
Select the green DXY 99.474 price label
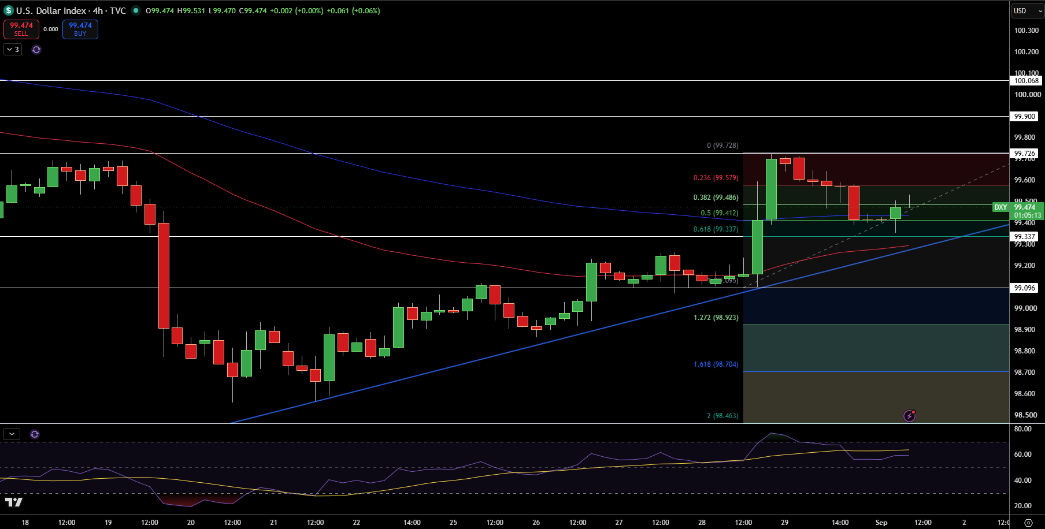coord(1018,211)
